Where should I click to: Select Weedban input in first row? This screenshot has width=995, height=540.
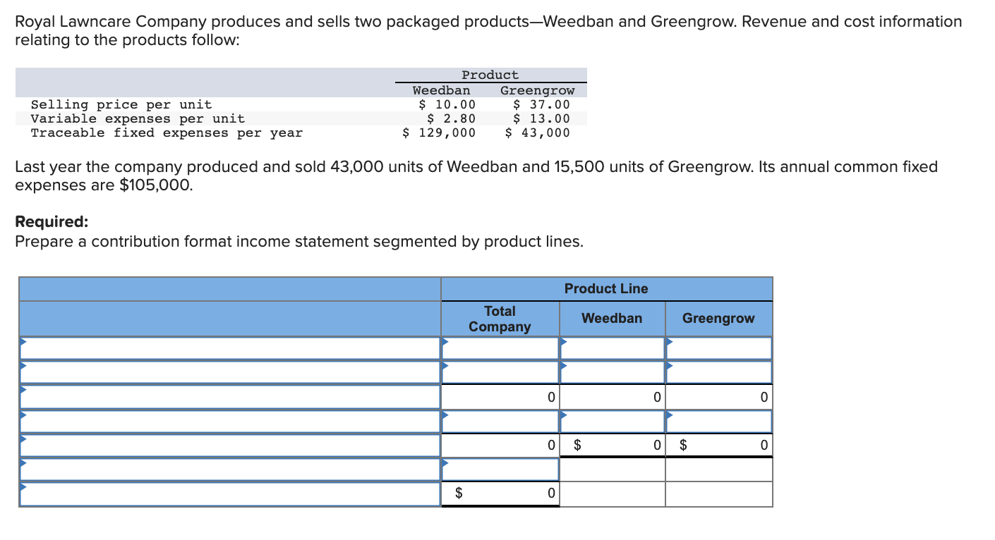[x=613, y=348]
